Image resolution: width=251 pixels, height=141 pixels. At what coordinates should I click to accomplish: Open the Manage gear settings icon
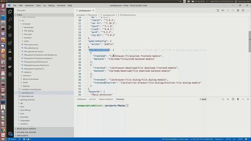click(10, 134)
